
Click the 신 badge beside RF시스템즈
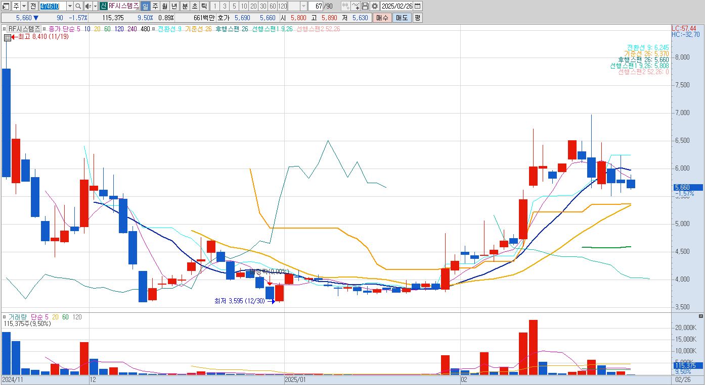(103, 6)
